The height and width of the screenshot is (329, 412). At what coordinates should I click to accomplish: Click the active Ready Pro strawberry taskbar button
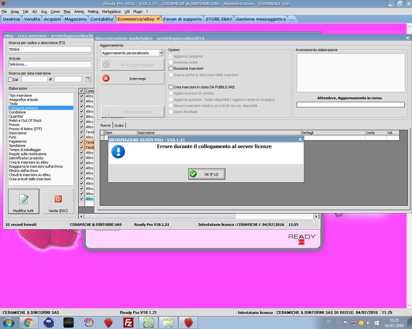pos(188,323)
